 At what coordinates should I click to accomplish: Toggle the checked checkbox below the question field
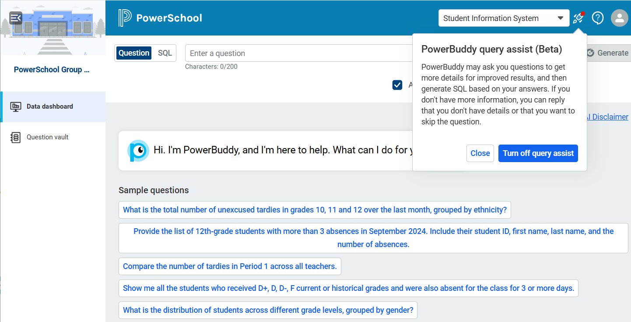(397, 85)
